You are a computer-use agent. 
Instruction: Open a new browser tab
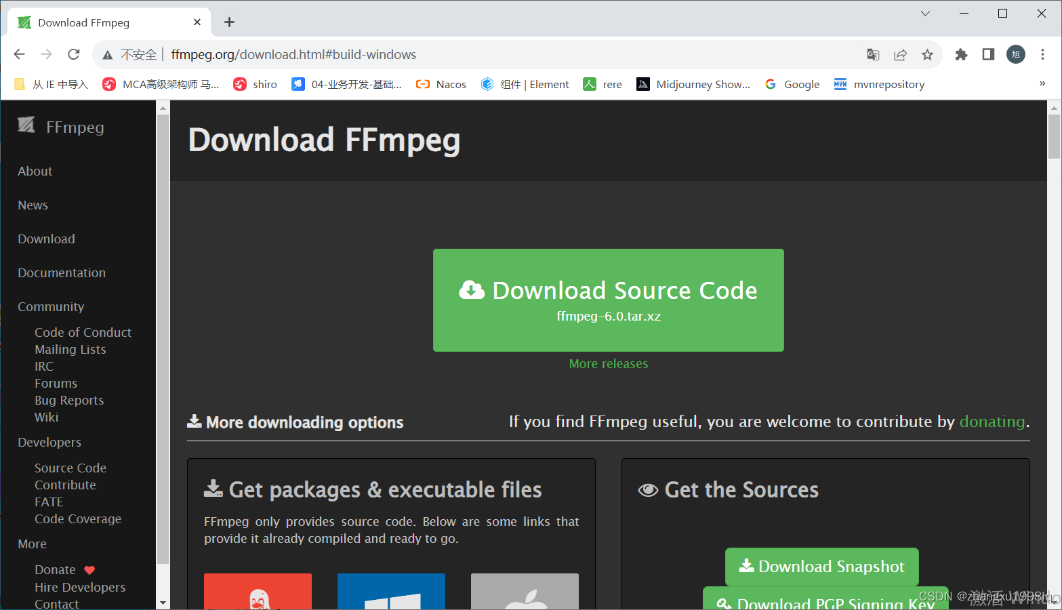pyautogui.click(x=230, y=22)
